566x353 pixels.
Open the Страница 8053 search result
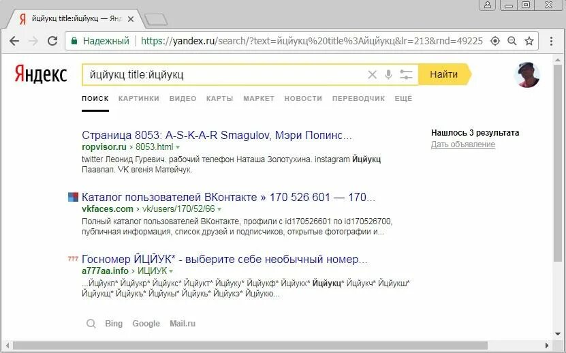point(217,135)
